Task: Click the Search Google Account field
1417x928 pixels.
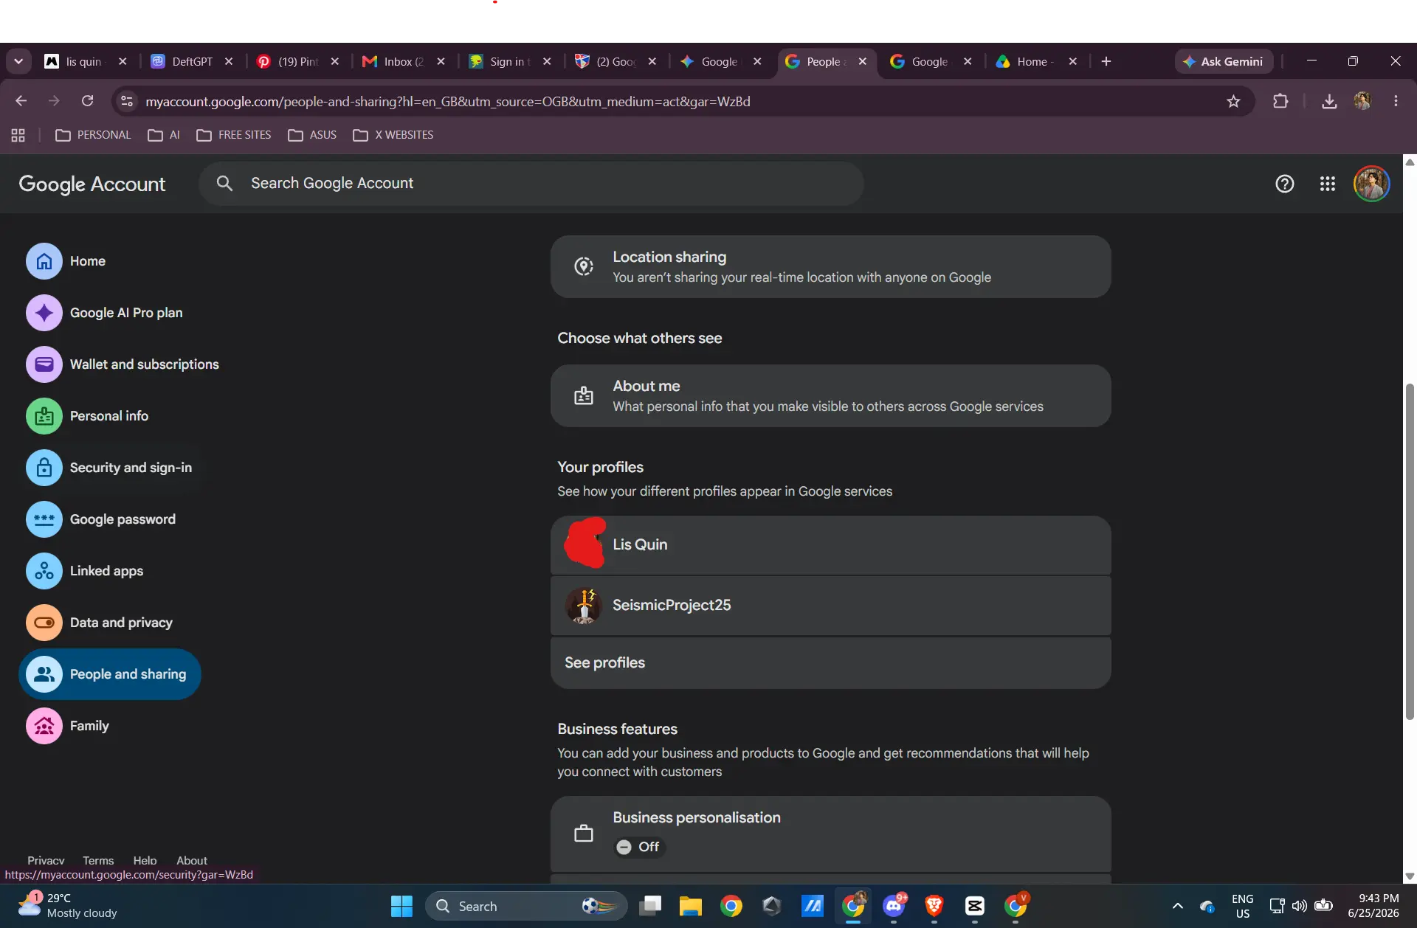Action: click(x=531, y=184)
